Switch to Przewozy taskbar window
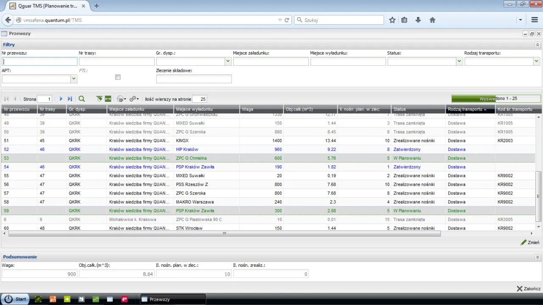The image size is (543, 305). point(173,299)
